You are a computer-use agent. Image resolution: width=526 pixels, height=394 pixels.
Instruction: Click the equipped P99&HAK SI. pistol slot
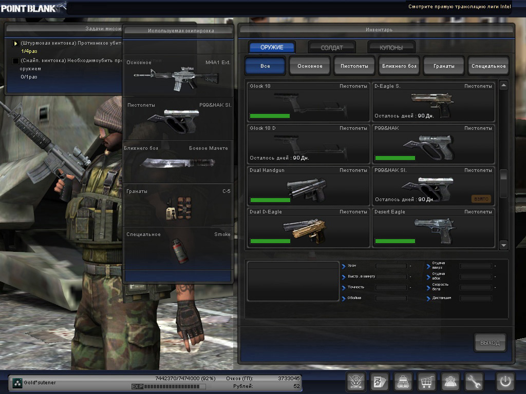point(178,119)
